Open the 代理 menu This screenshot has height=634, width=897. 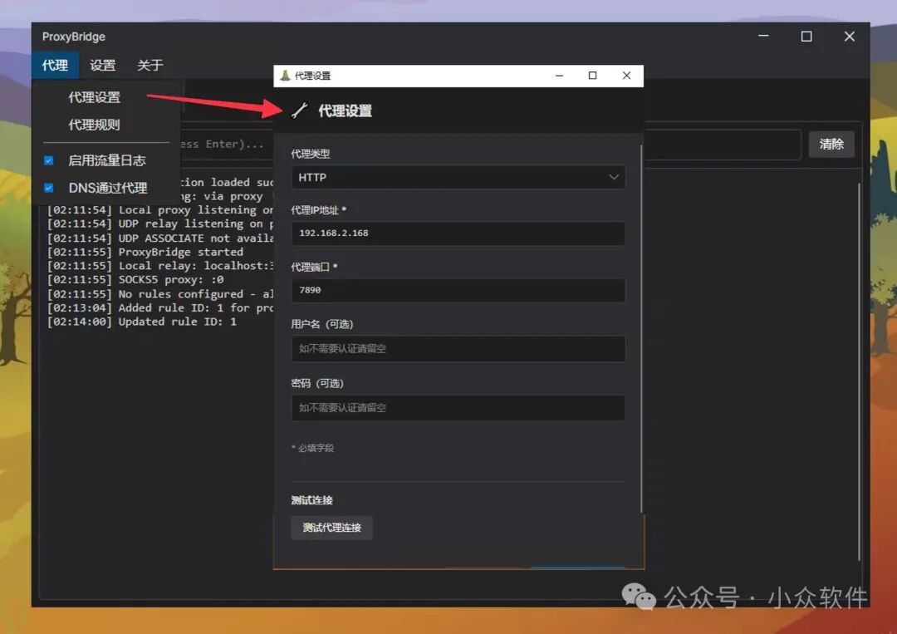tap(54, 65)
